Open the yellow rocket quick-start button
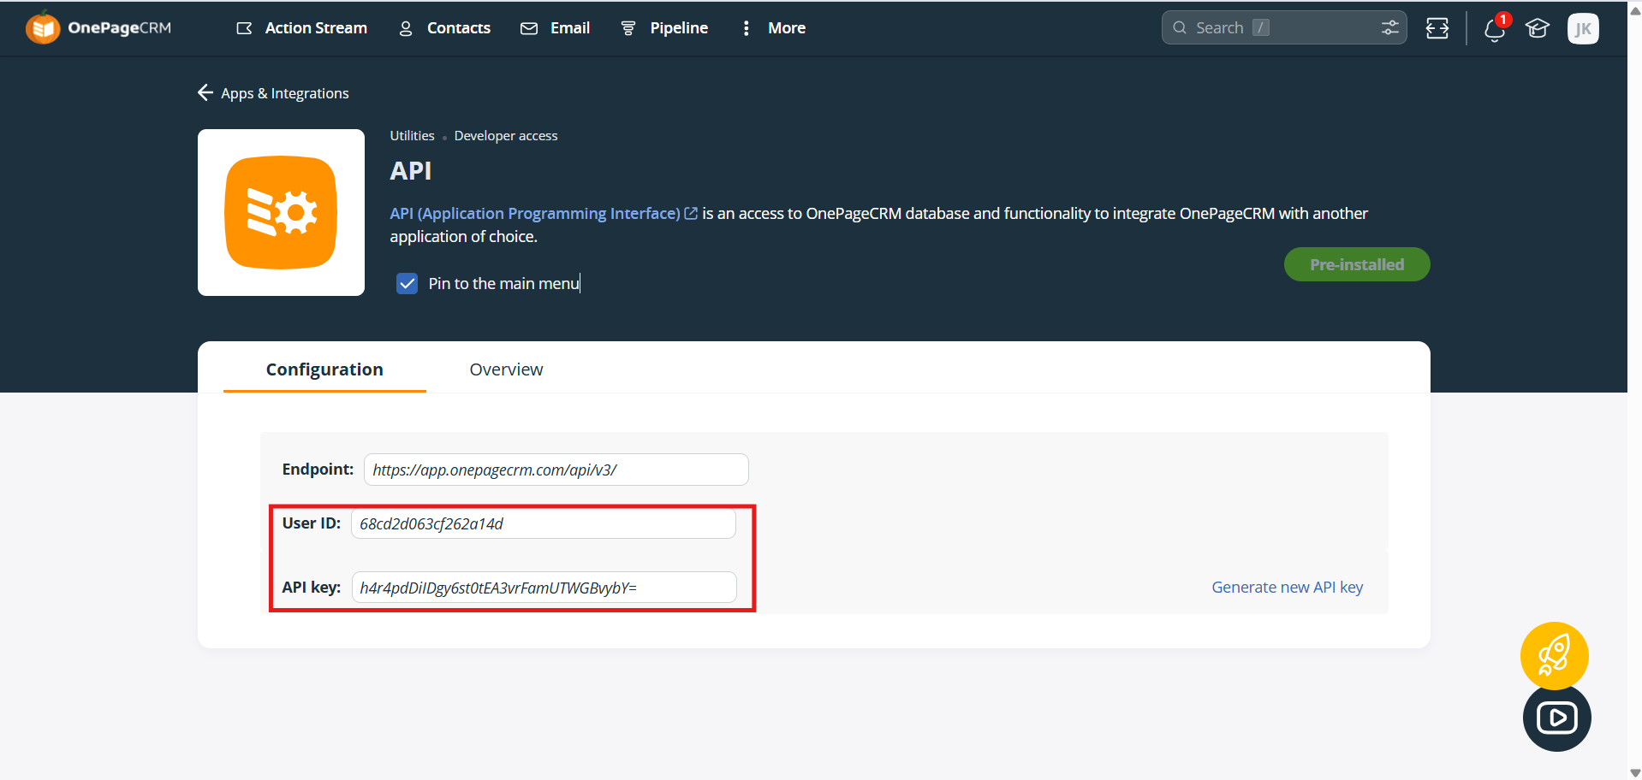The width and height of the screenshot is (1642, 780). pos(1554,656)
